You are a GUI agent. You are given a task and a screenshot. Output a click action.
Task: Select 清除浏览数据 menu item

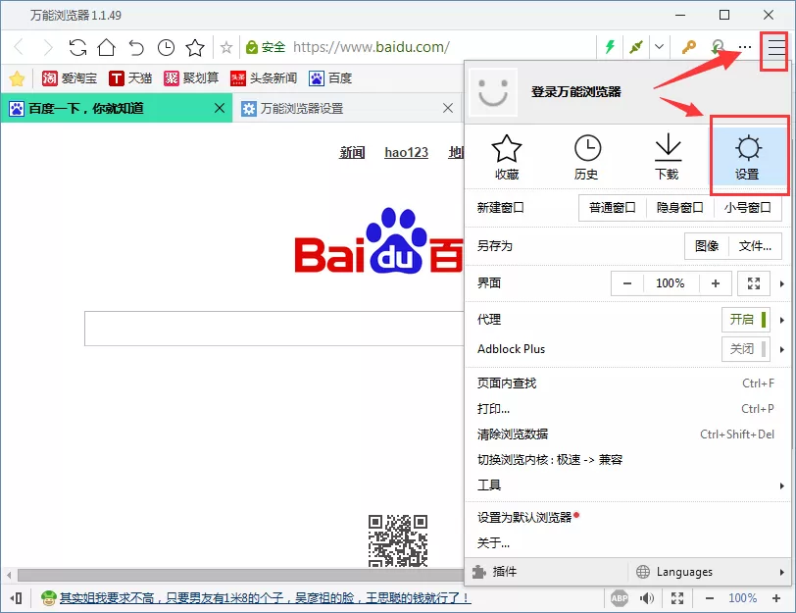pos(628,434)
